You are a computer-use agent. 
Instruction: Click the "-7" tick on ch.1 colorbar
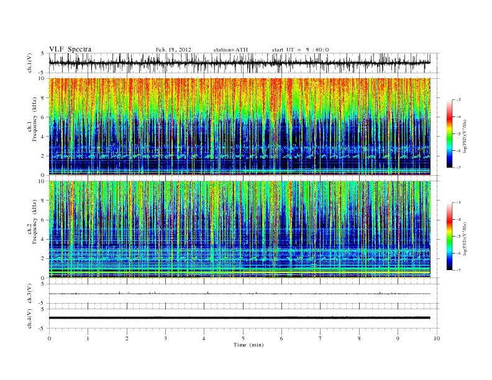pyautogui.click(x=458, y=168)
